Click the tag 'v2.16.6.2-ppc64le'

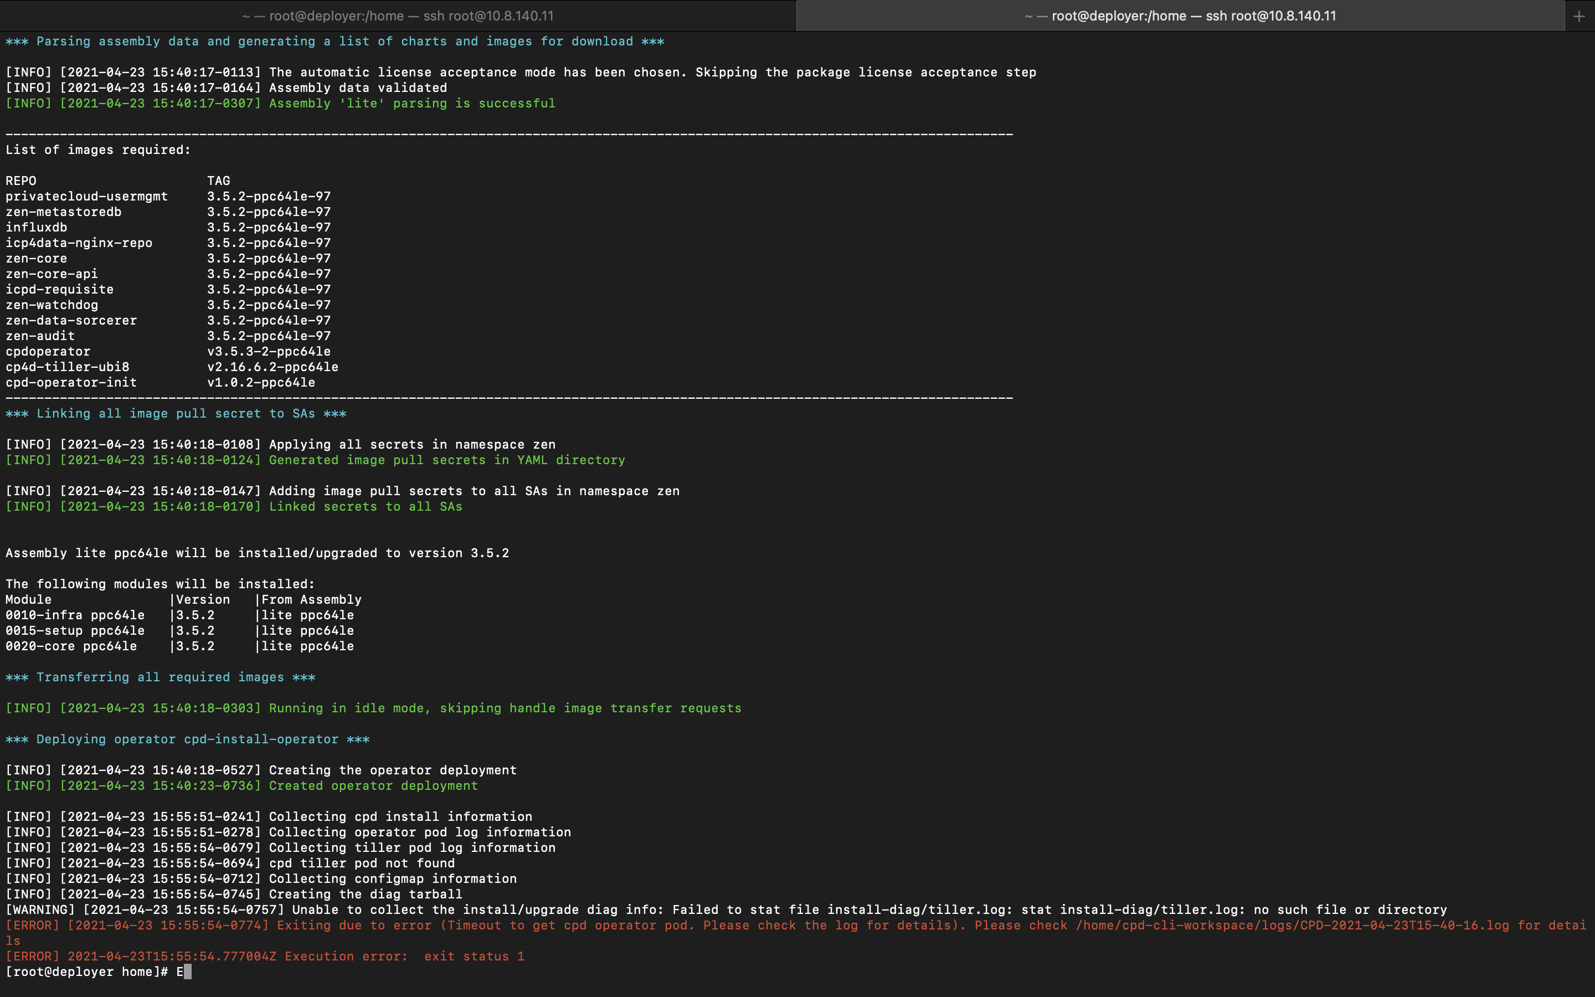pyautogui.click(x=273, y=367)
